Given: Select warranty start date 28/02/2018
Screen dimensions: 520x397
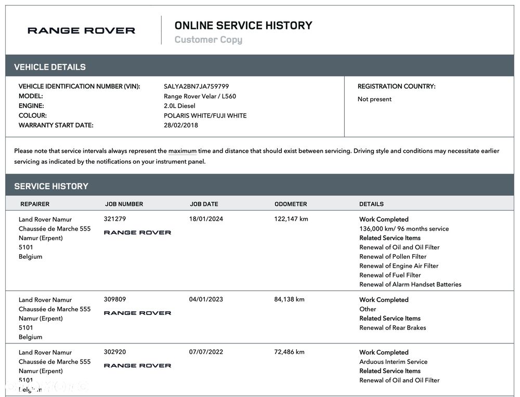Looking at the screenshot, I should [181, 125].
